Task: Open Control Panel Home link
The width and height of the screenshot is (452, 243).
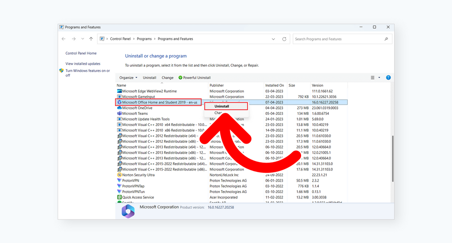Action: [x=81, y=53]
